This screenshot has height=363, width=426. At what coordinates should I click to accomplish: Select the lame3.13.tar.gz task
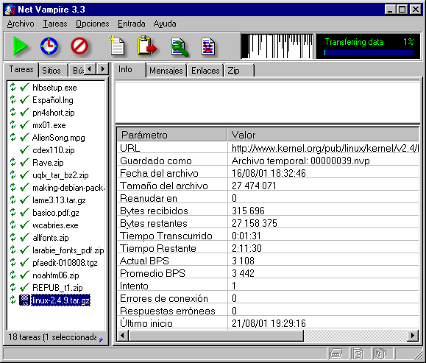[x=59, y=200]
